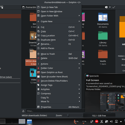Confirm location with the checkmark icon
This screenshot has height=125, width=125.
click(x=114, y=7)
